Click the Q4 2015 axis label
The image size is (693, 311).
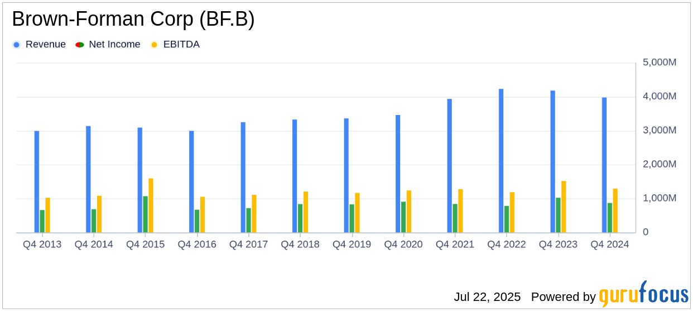(x=146, y=245)
